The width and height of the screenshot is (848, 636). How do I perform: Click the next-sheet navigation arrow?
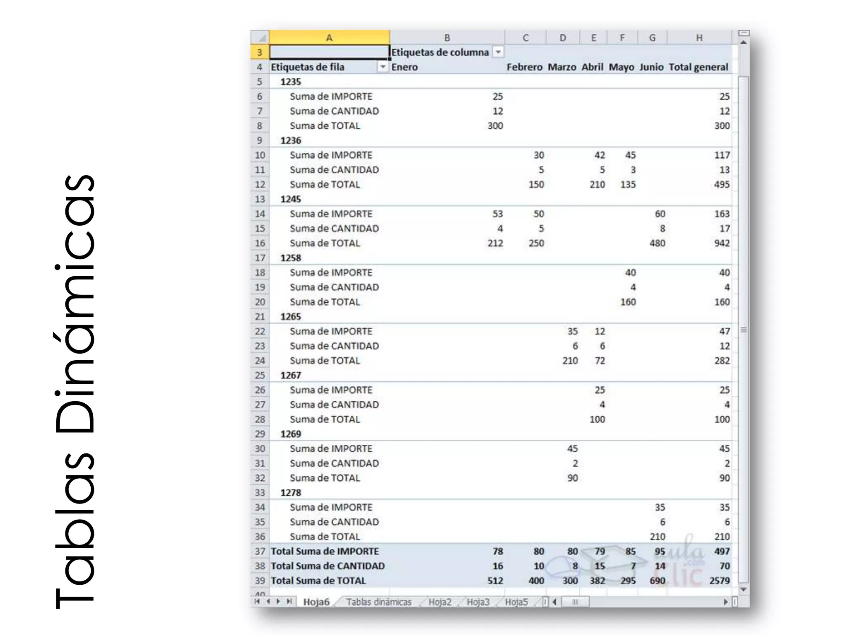tap(278, 602)
